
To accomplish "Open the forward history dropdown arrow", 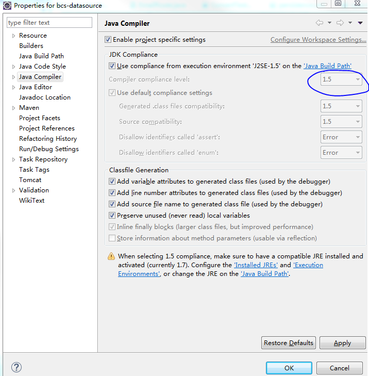I will (350, 23).
